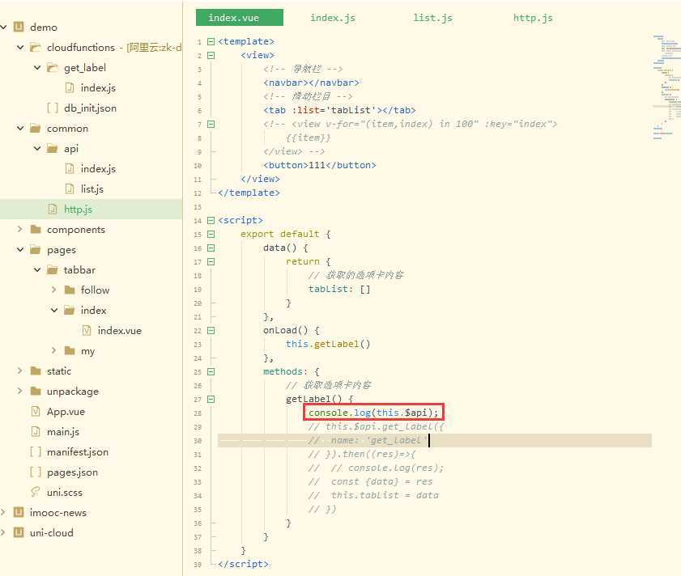
Task: Click the components folder icon
Action: click(x=36, y=229)
